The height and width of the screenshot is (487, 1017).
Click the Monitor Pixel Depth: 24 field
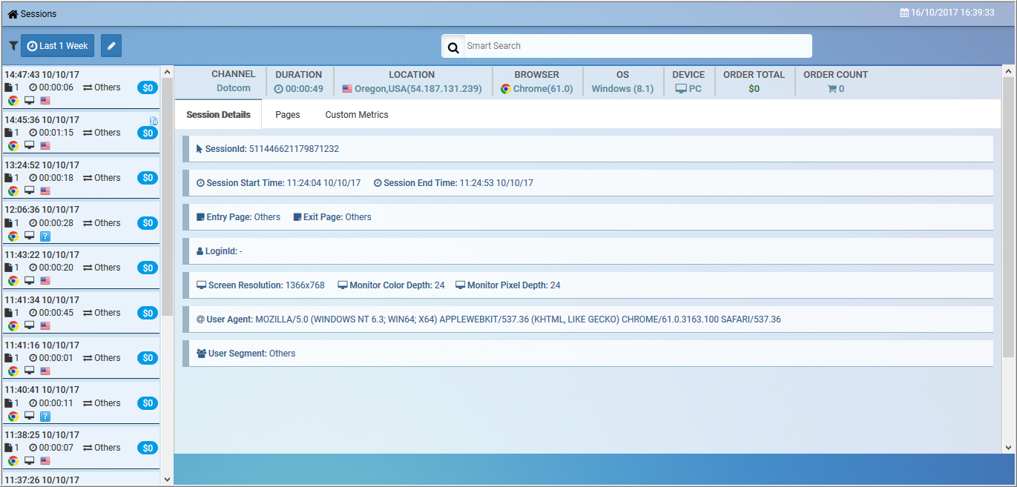(508, 285)
